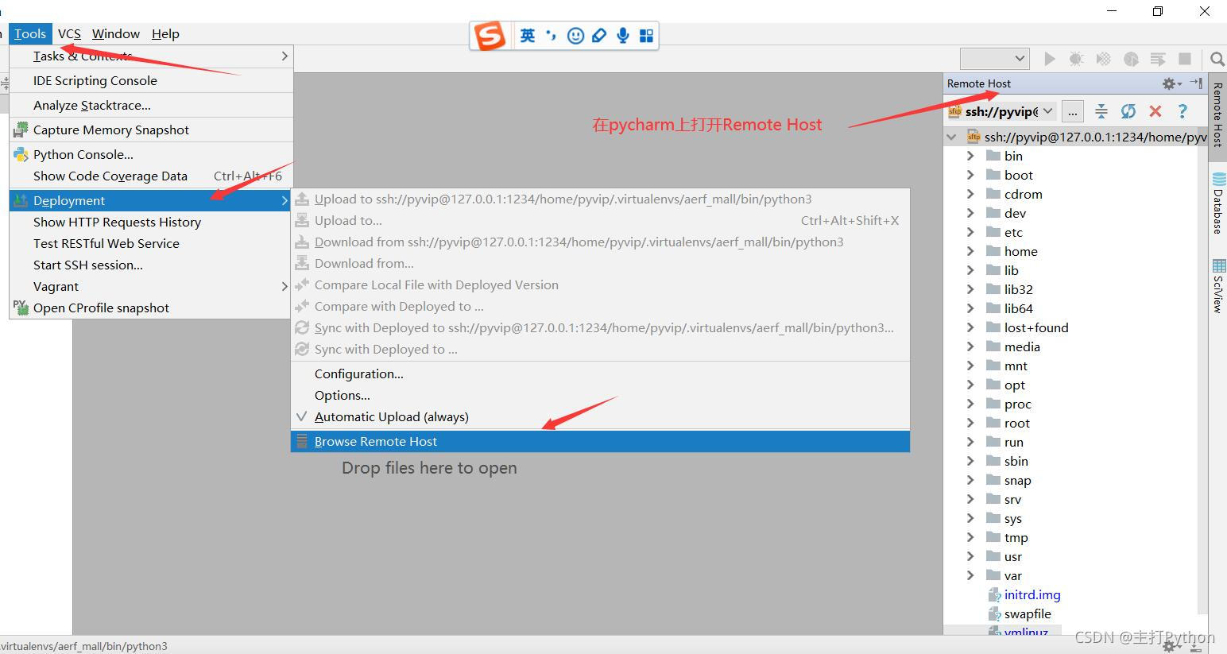Image resolution: width=1227 pixels, height=654 pixels.
Task: Click the Sogou skin brush icon
Action: tap(600, 36)
